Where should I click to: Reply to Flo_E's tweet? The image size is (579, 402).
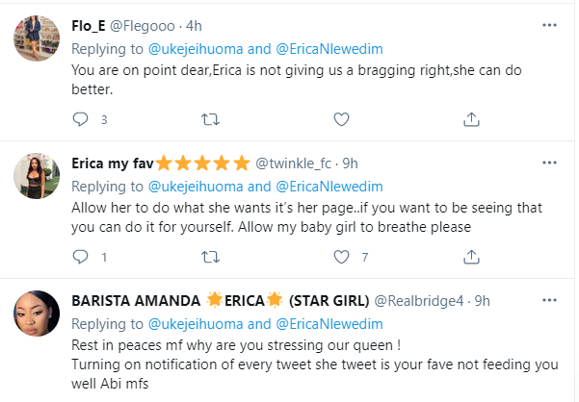[x=81, y=119]
